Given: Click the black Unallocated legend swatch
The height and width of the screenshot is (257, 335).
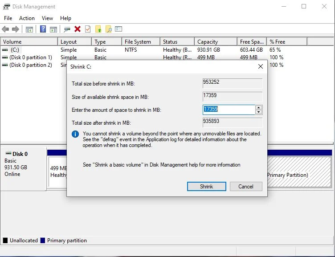Looking at the screenshot, I should [x=5, y=241].
